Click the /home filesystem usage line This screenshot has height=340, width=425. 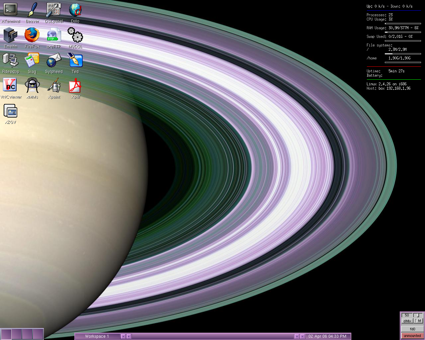pos(389,58)
